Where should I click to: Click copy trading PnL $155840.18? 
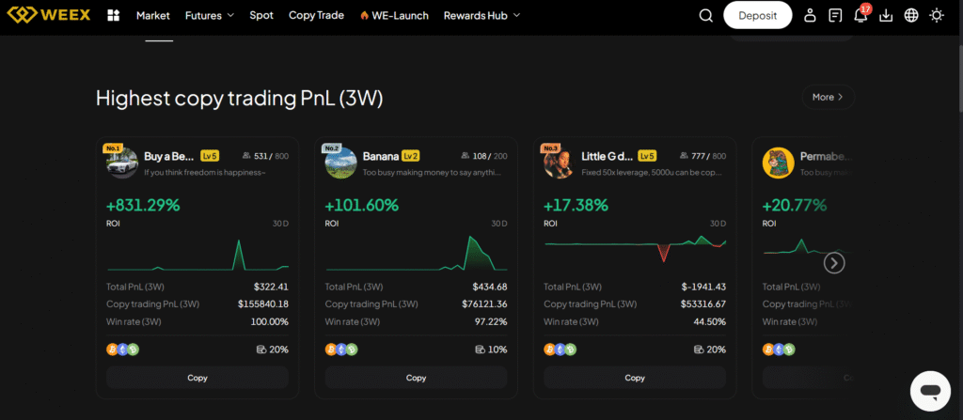click(263, 303)
